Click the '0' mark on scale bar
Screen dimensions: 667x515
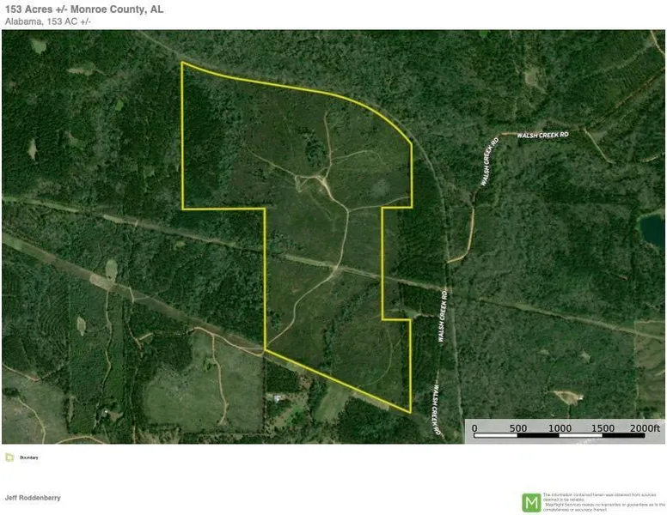(475, 427)
